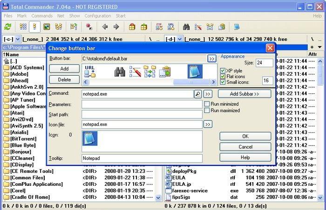Launch Notepad from the main toolbar icon
The height and width of the screenshot is (210, 326).
coord(237,27)
